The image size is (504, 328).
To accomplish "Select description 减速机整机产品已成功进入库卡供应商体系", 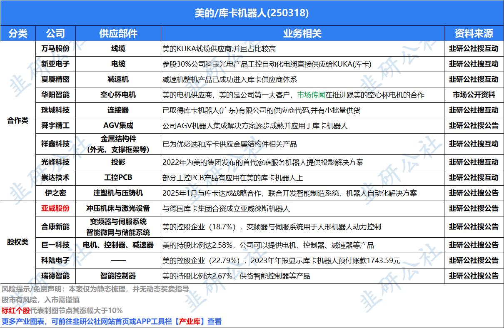I will (230, 80).
